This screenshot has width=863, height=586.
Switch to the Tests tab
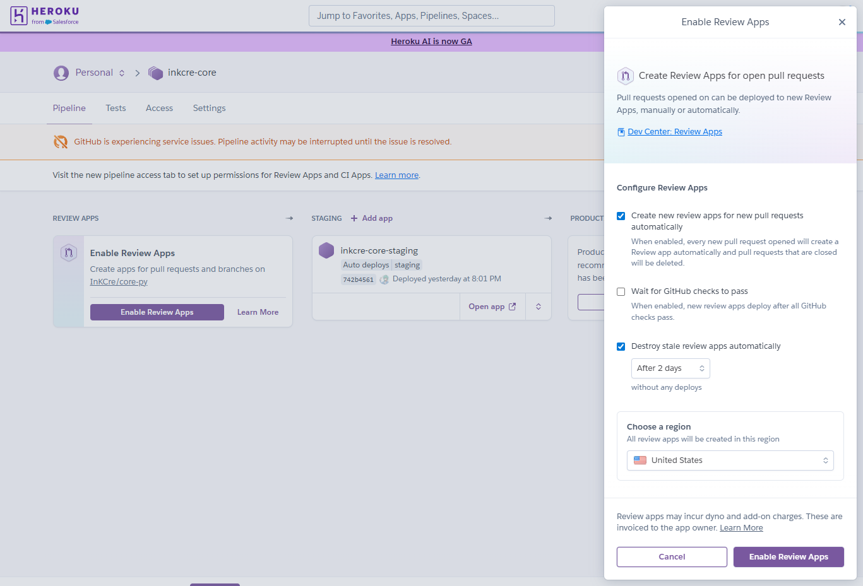pyautogui.click(x=116, y=108)
